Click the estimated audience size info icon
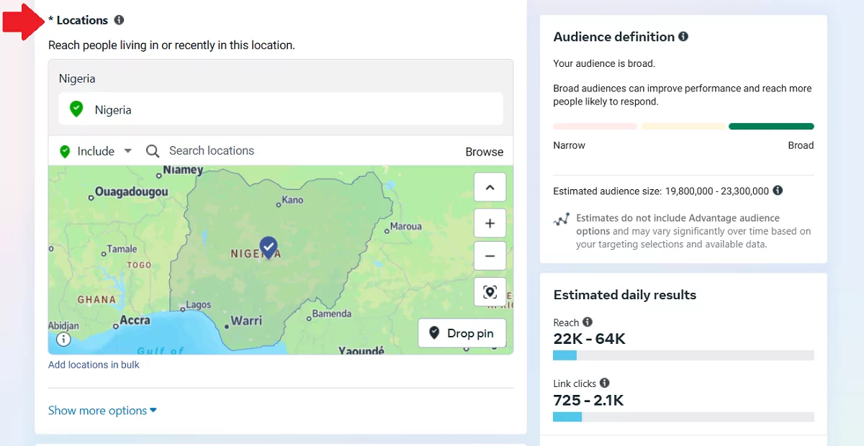The height and width of the screenshot is (446, 864). coord(778,191)
